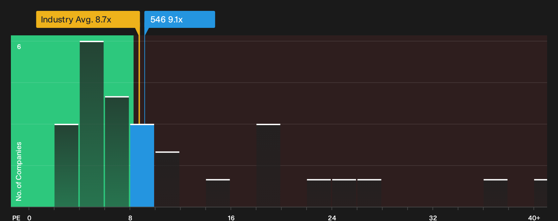Click the '32' x-axis tick label
Screen dimensions: 558x221
click(x=433, y=218)
